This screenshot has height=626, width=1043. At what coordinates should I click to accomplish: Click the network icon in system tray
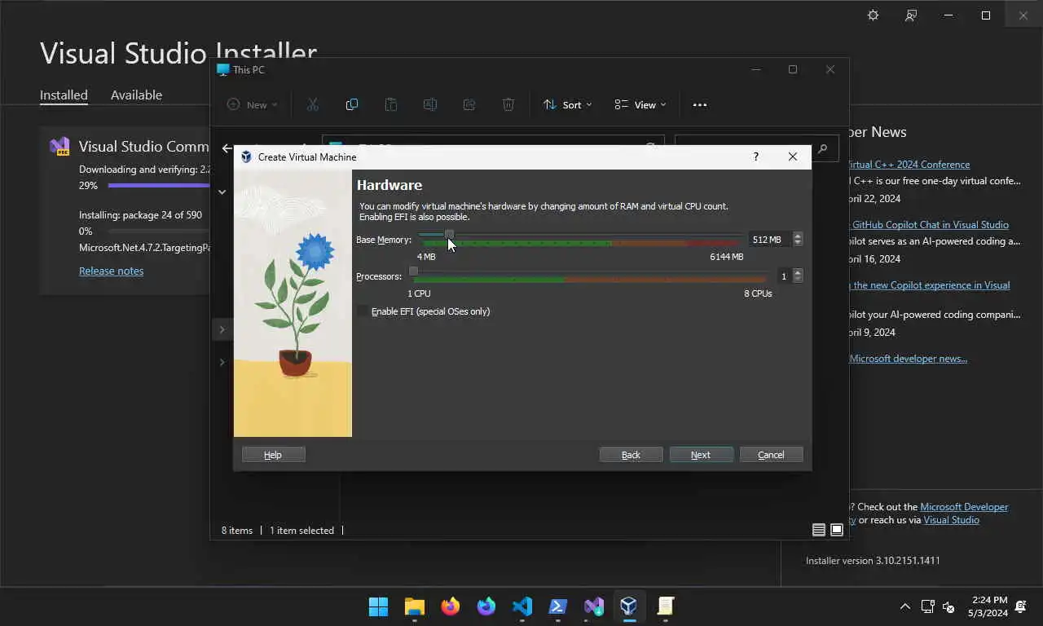927,606
